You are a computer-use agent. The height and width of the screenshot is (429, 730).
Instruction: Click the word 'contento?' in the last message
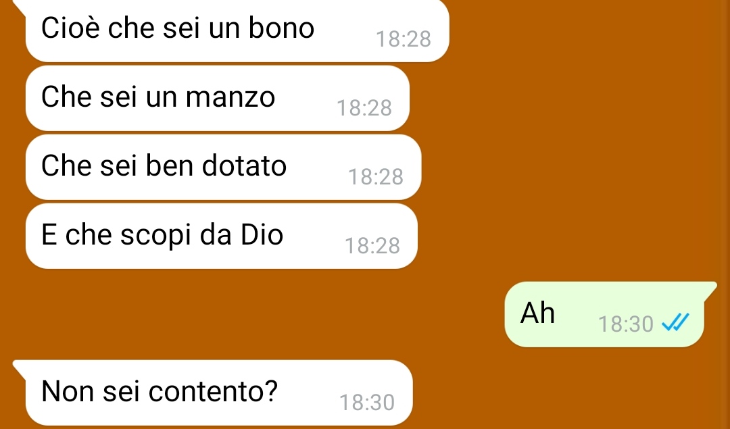pyautogui.click(x=213, y=391)
